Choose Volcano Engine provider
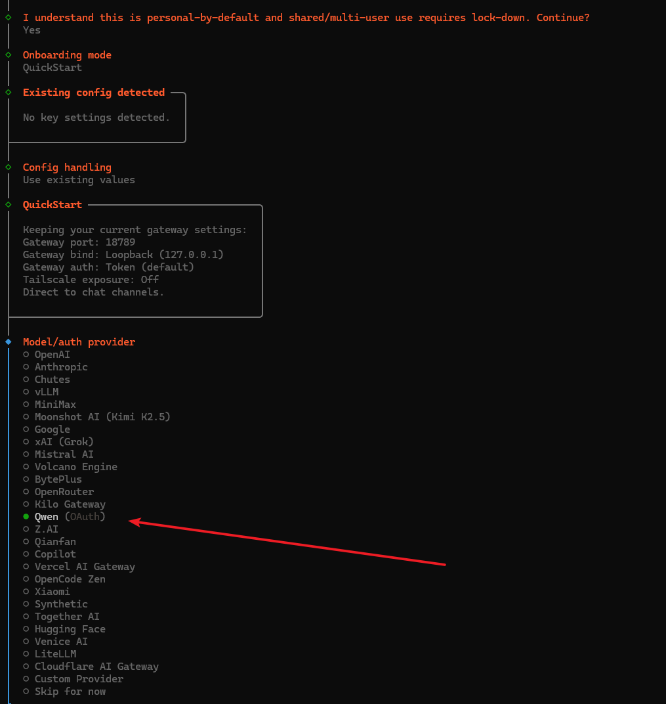 point(70,467)
